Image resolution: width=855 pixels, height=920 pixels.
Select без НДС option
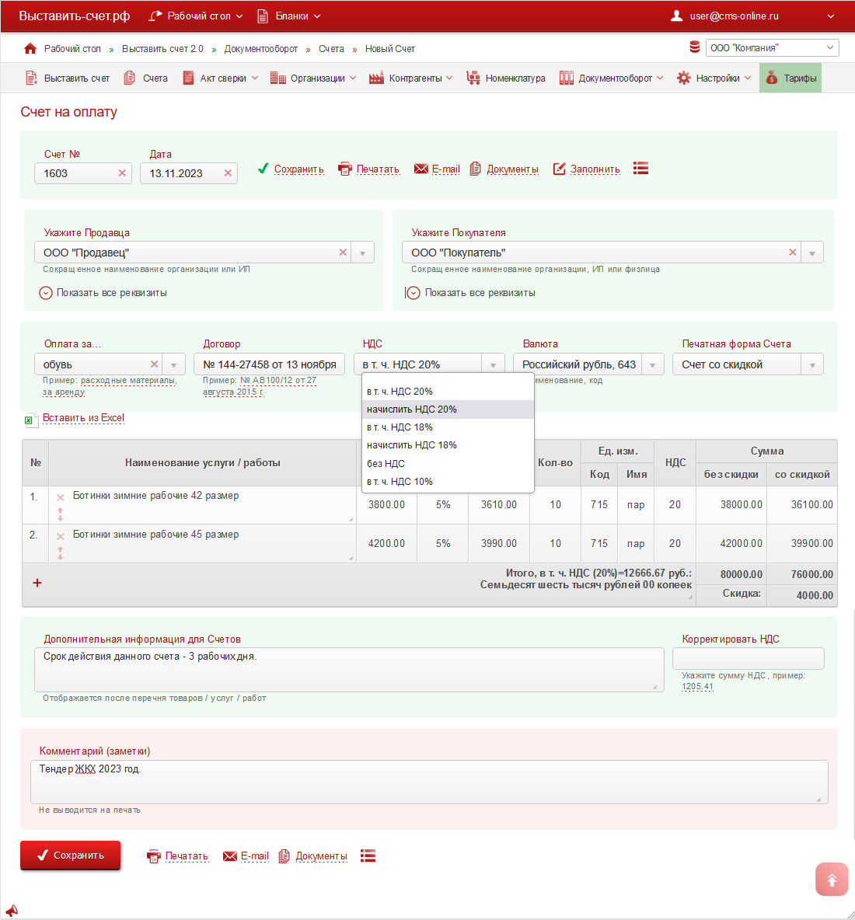(448, 464)
